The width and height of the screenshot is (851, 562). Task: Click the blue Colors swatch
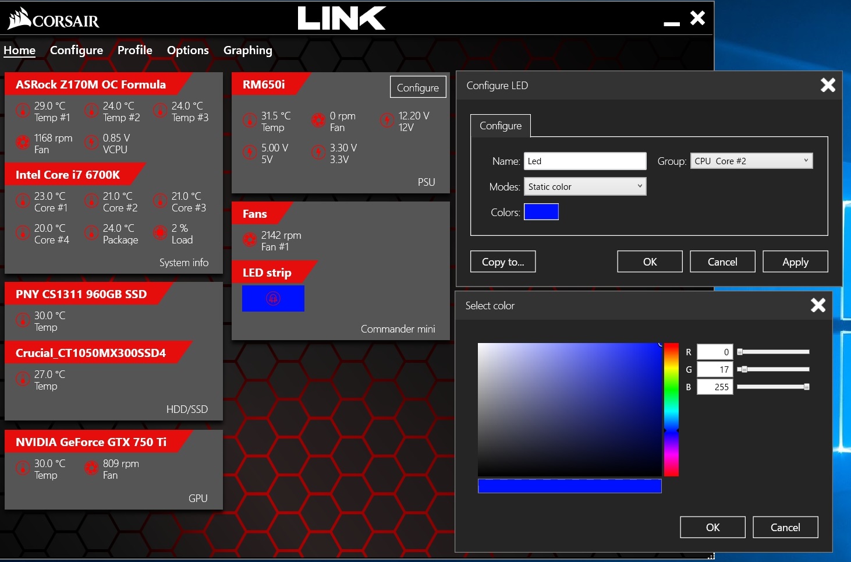coord(541,212)
